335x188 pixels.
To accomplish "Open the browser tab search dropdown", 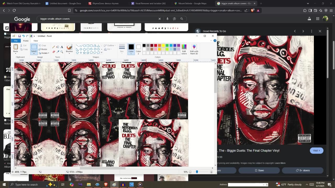I will click(308, 3).
